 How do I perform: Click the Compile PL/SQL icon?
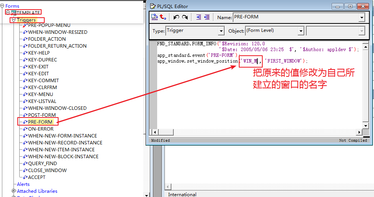[x=154, y=17]
